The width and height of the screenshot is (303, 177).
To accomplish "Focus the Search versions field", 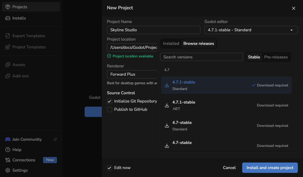I will coord(201,57).
